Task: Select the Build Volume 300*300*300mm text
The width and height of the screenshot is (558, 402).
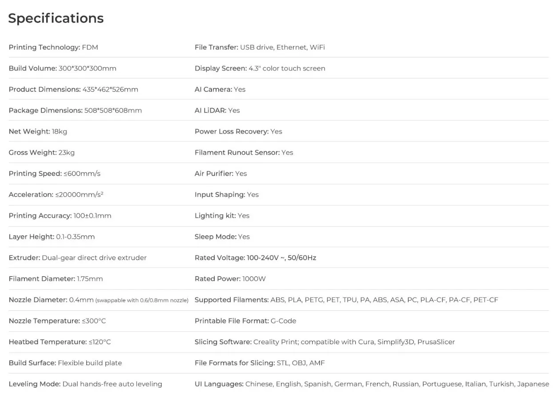Action: [x=62, y=69]
